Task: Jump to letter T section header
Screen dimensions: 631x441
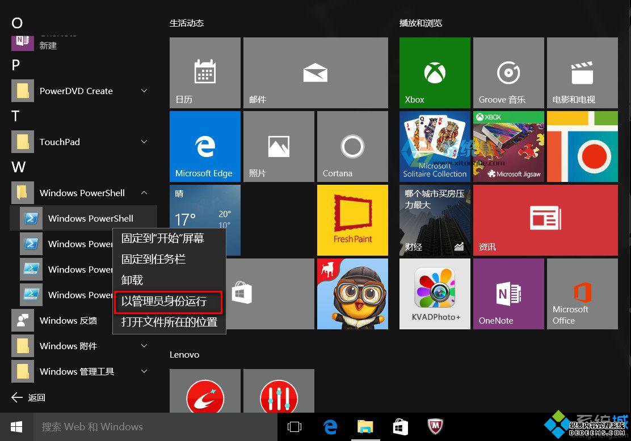Action: point(15,116)
